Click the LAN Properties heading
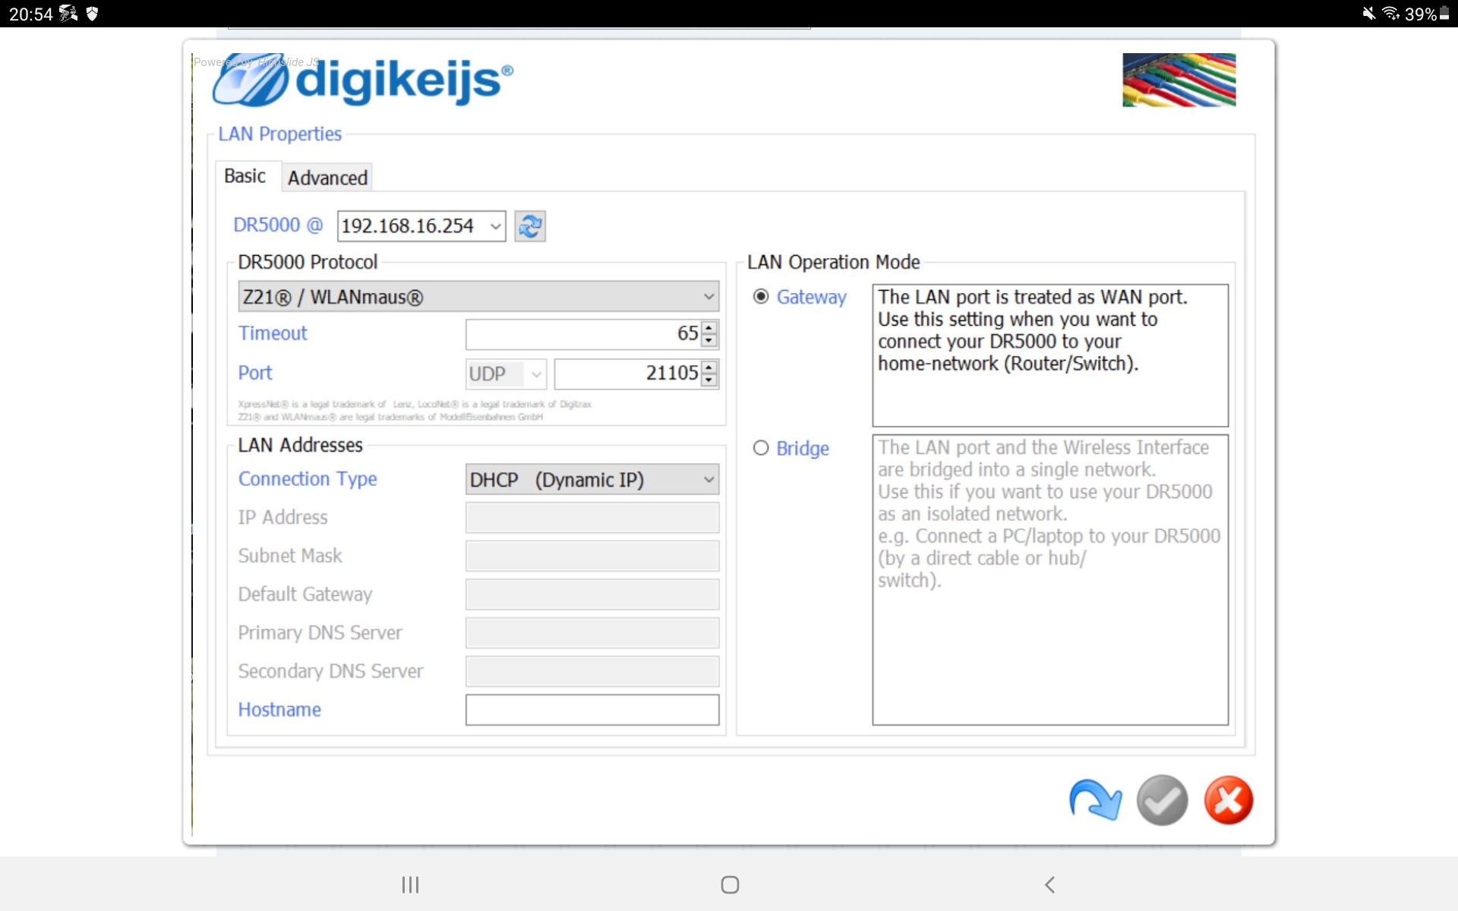Viewport: 1458px width, 911px height. (279, 134)
